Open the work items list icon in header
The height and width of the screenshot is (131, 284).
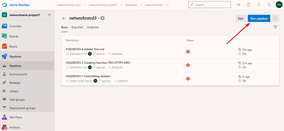pos(239,5)
